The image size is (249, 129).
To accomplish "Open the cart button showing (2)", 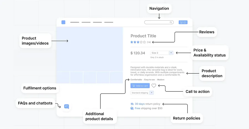I will (183, 22).
